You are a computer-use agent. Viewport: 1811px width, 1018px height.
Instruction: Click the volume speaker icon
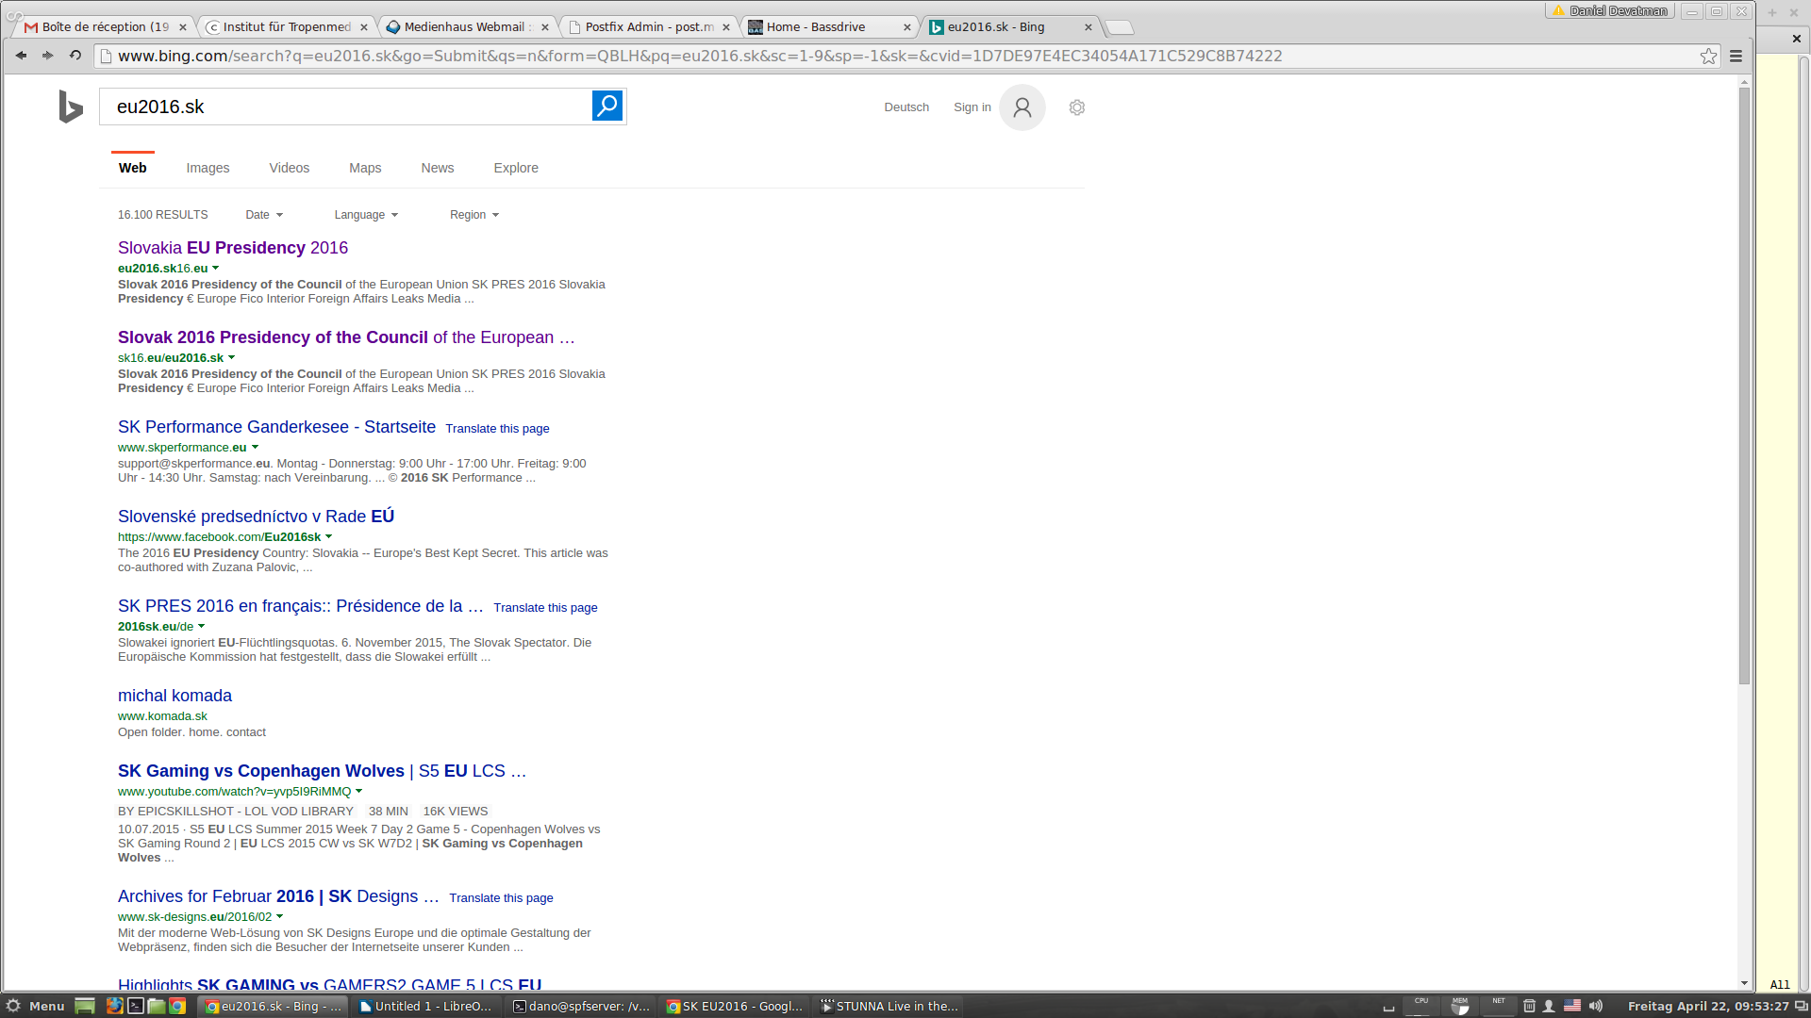click(1596, 1006)
